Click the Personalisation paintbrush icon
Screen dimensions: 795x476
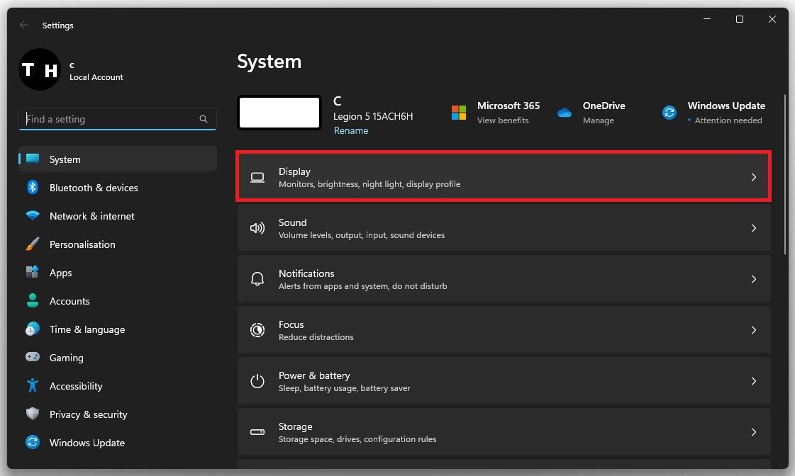tap(32, 244)
